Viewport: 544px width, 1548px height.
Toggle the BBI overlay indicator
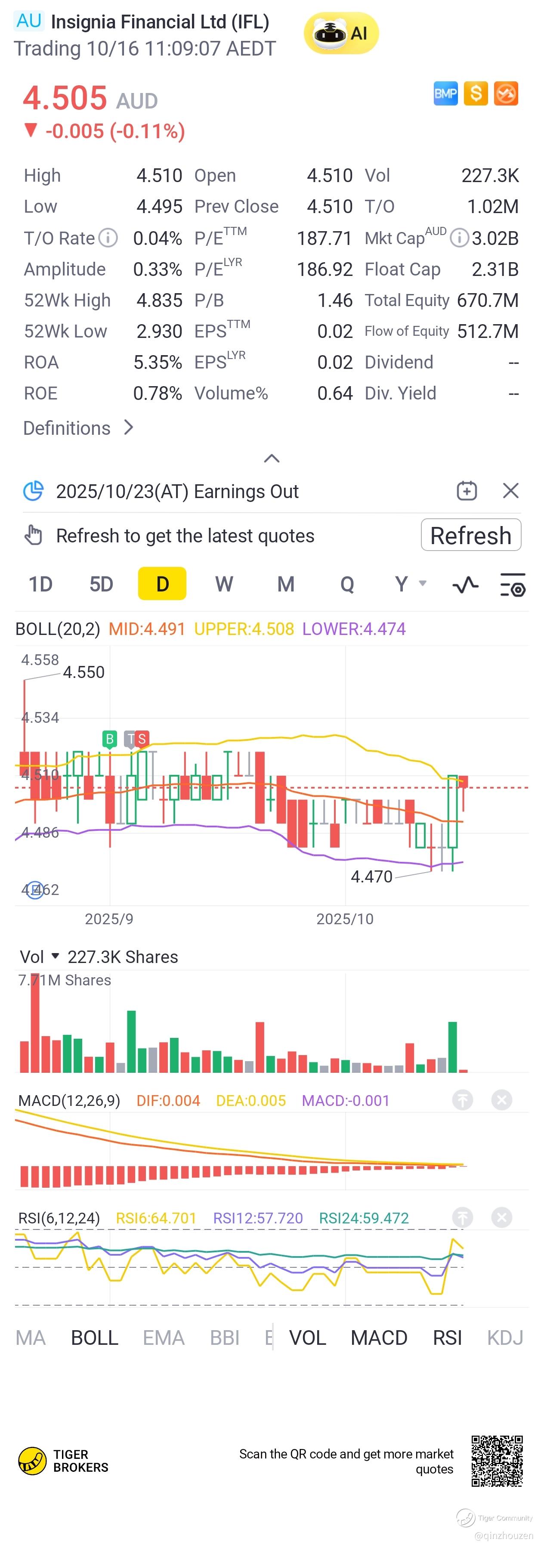coord(225,1337)
